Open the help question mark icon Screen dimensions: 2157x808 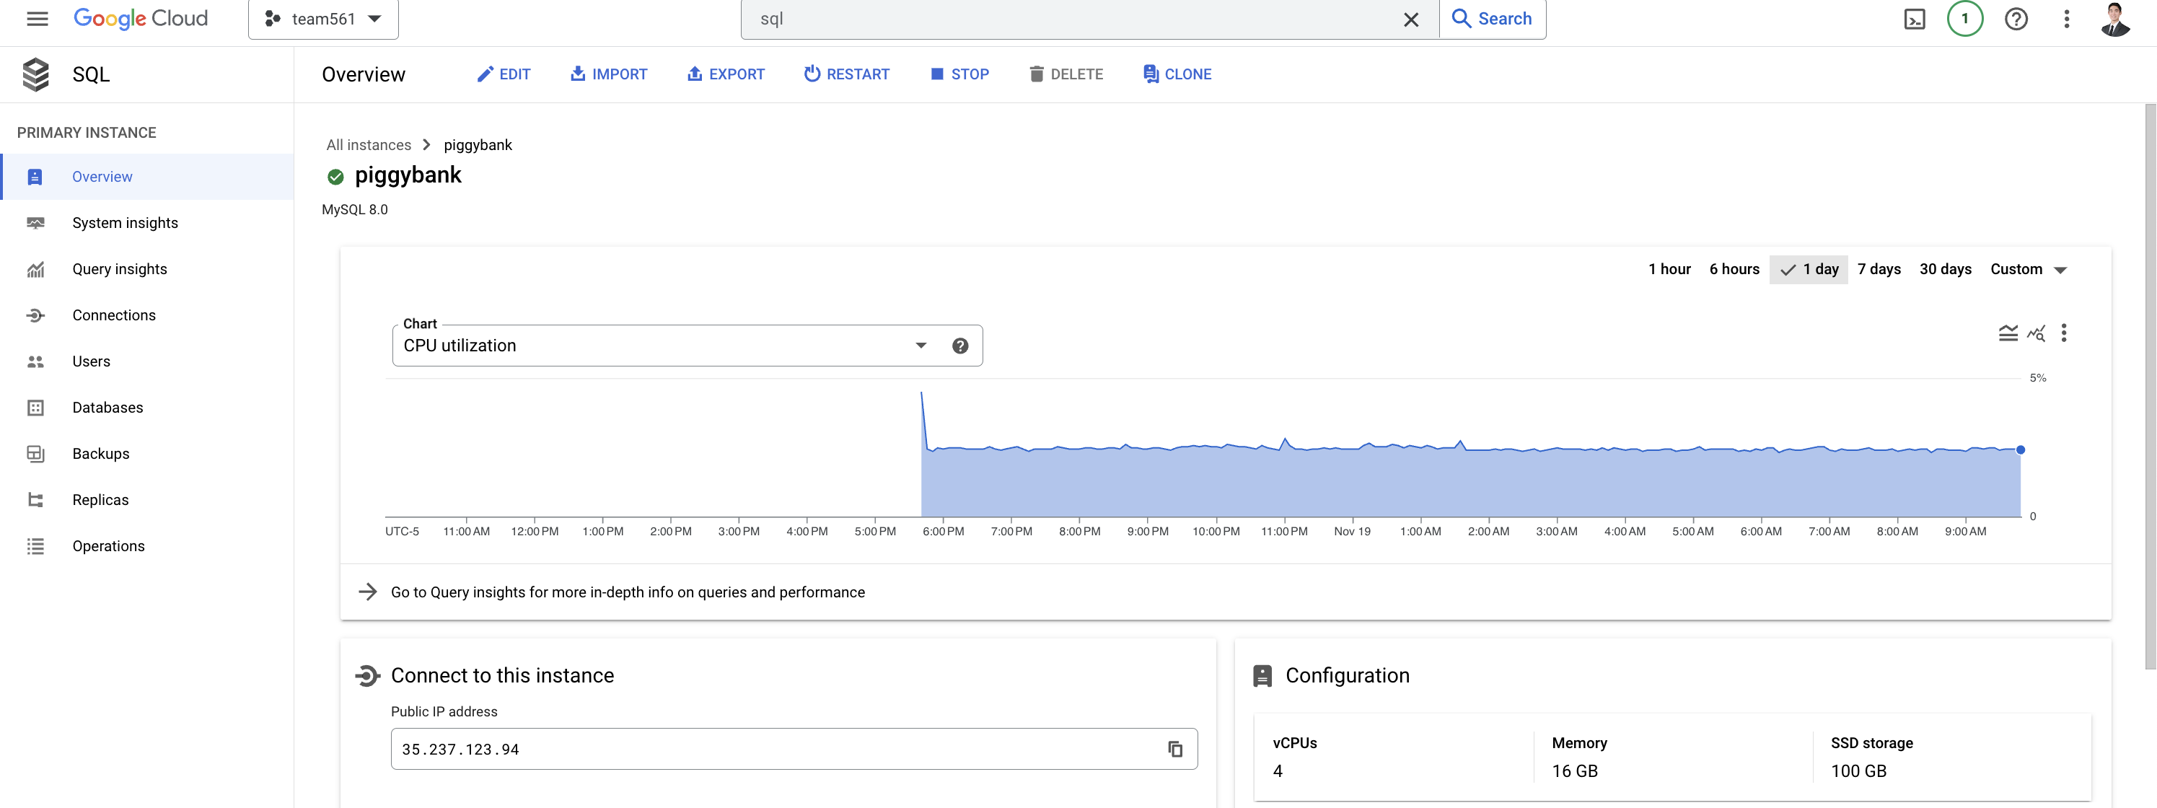click(x=2016, y=19)
